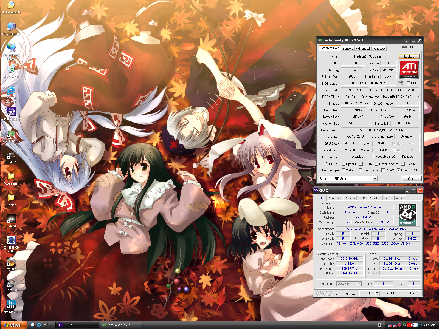Viewport: 439px width, 329px height.
Task: Switch to the CPU-Z SPD tab
Action: [x=362, y=198]
